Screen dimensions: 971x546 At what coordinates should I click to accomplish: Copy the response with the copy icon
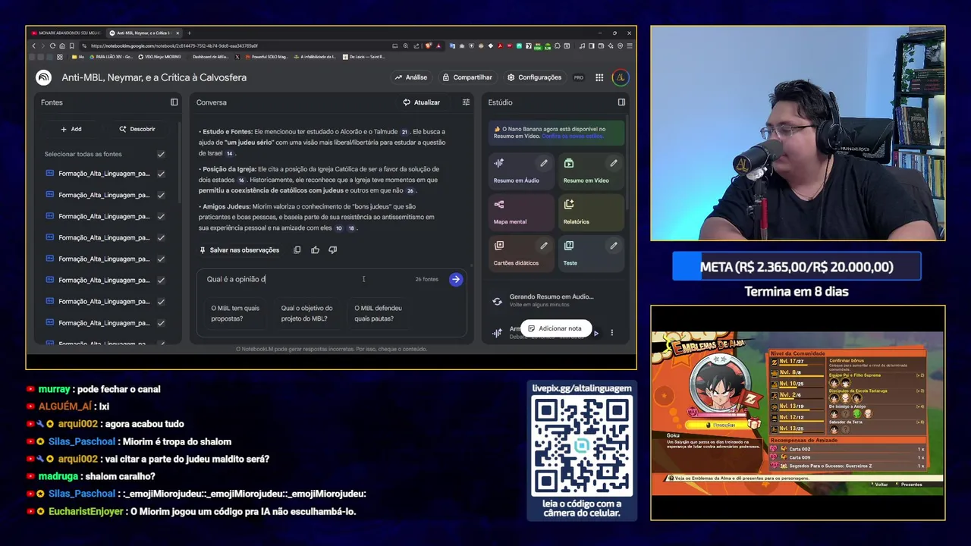pos(297,249)
